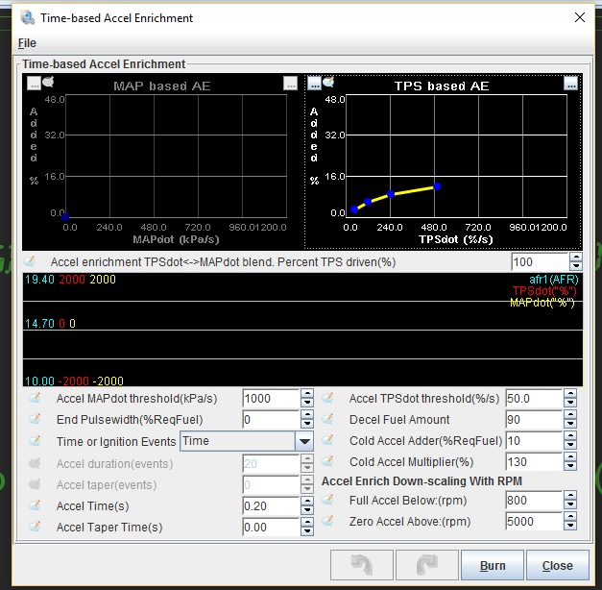Click help icon beside Decel Fuel Amount
The image size is (602, 590).
click(x=328, y=420)
